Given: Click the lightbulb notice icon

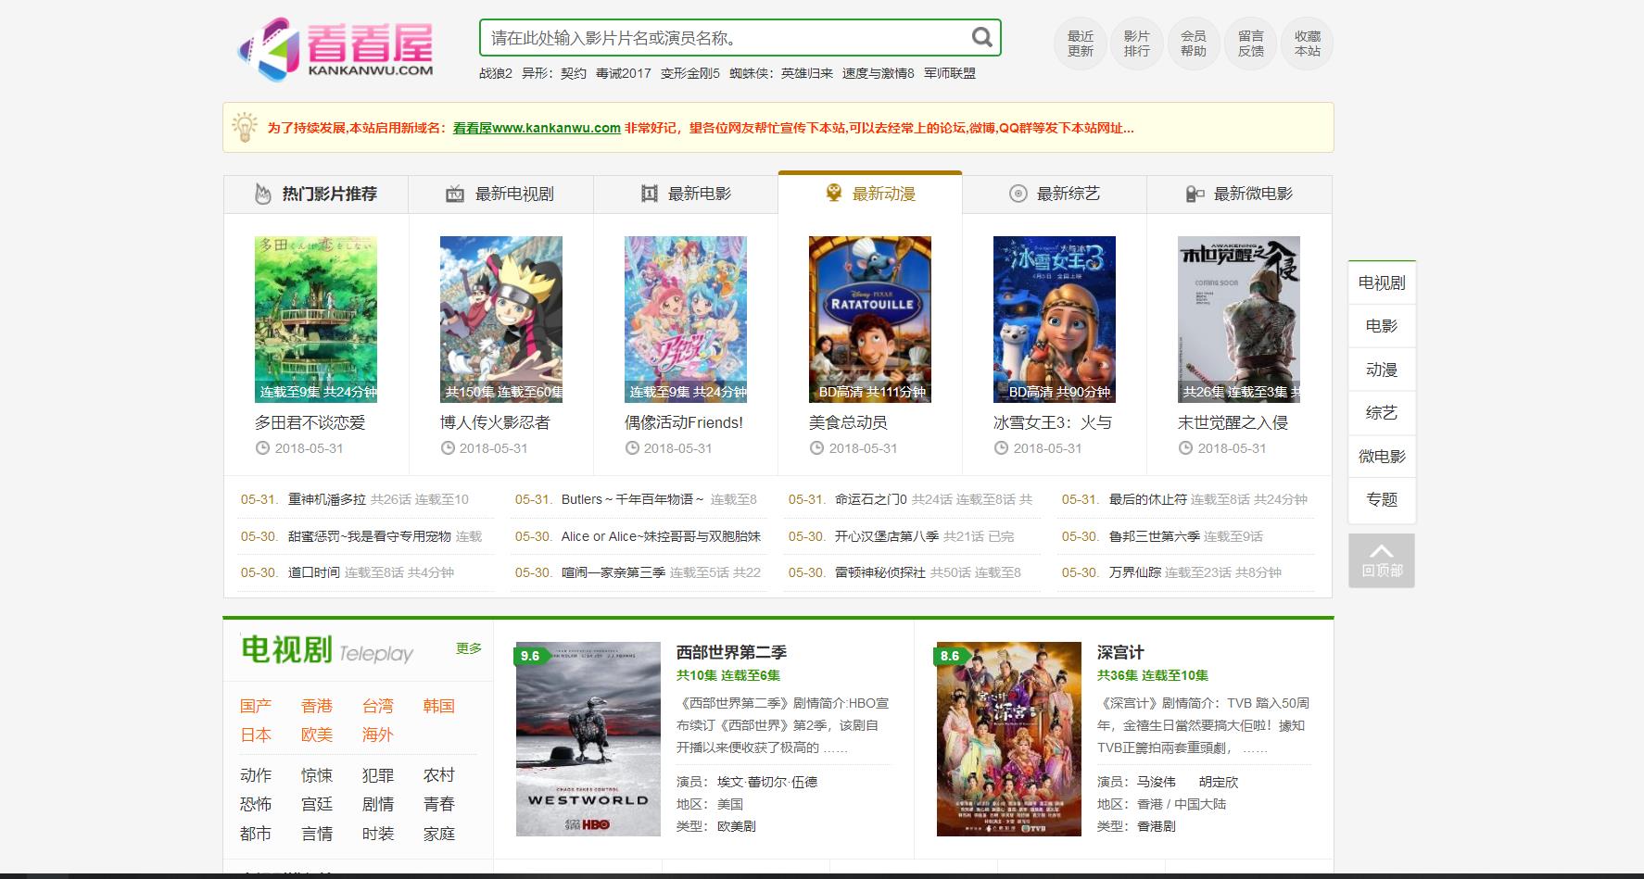Looking at the screenshot, I should tap(245, 127).
